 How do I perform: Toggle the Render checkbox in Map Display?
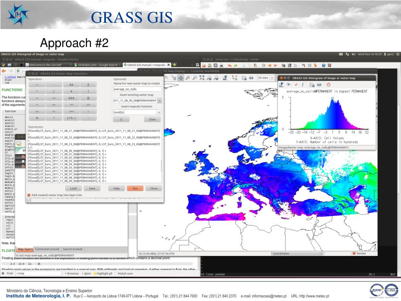[x=354, y=254]
